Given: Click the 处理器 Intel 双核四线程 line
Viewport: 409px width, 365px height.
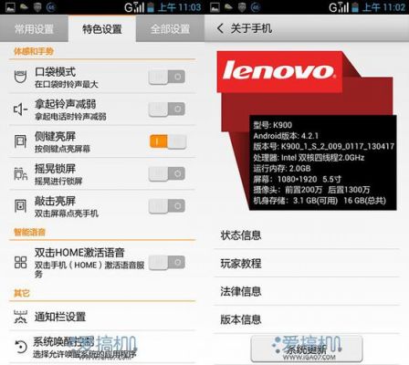Looking at the screenshot, I should [x=309, y=158].
